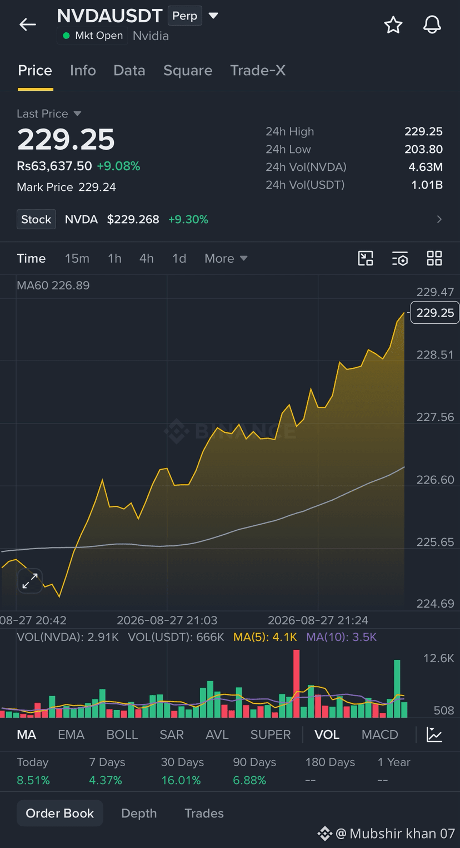This screenshot has width=460, height=848.
Task: Expand the Last Price type dropdown
Action: (77, 114)
